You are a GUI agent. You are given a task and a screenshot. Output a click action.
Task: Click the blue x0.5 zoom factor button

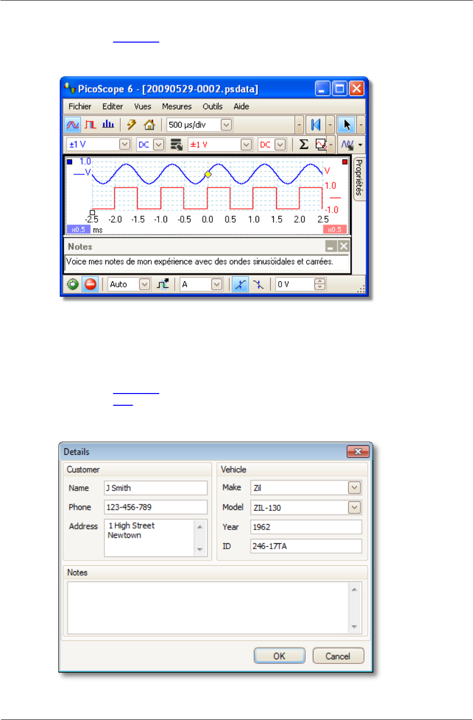[x=78, y=230]
